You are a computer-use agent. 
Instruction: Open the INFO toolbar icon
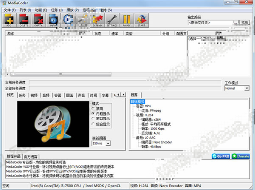(x=53, y=20)
